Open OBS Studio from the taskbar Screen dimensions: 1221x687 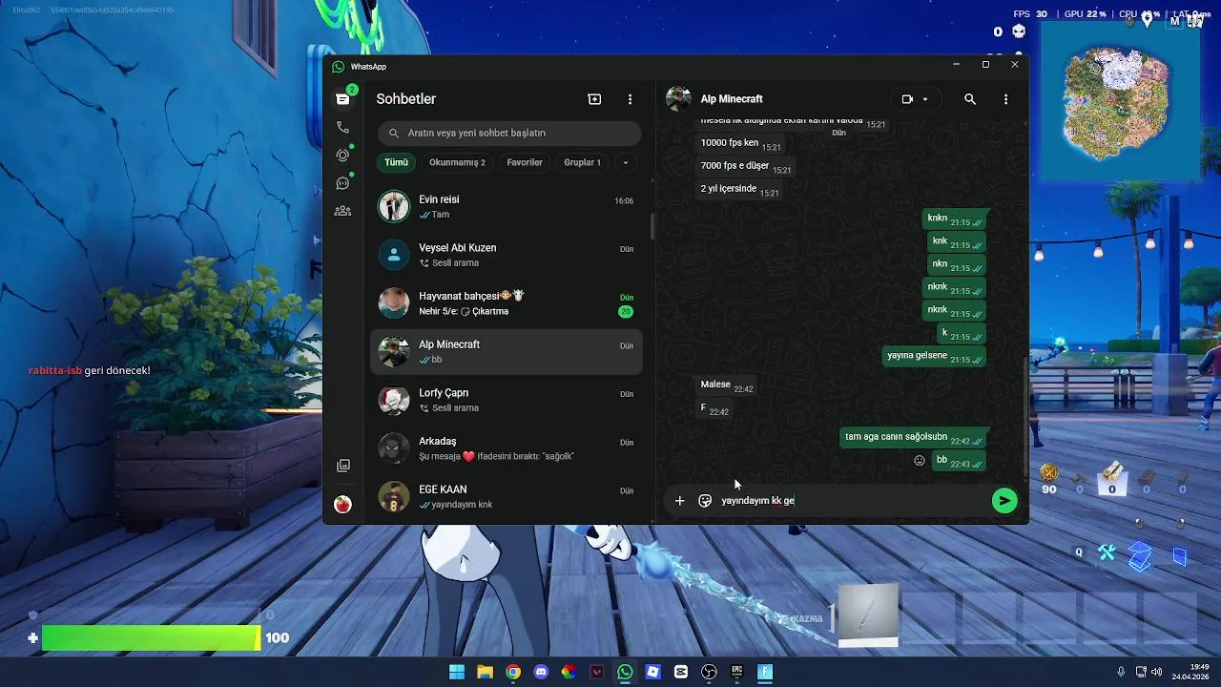coord(709,672)
